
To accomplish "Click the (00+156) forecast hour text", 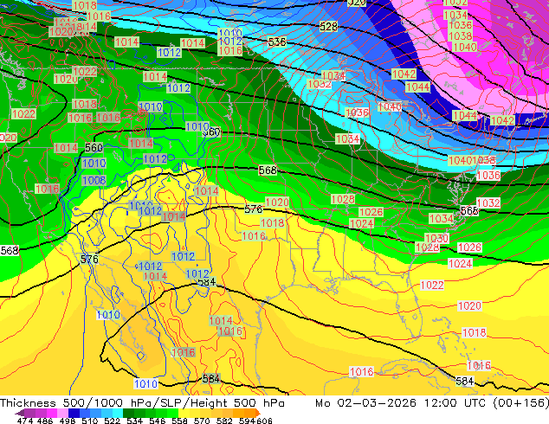I will (x=521, y=403).
